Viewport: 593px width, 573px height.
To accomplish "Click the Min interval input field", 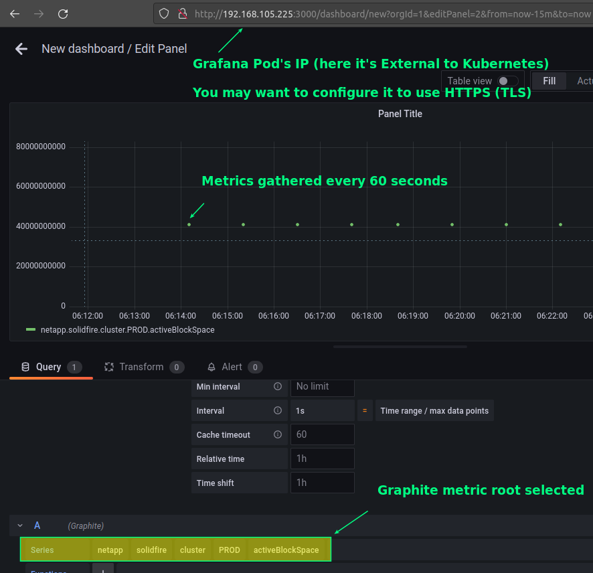I will (322, 387).
